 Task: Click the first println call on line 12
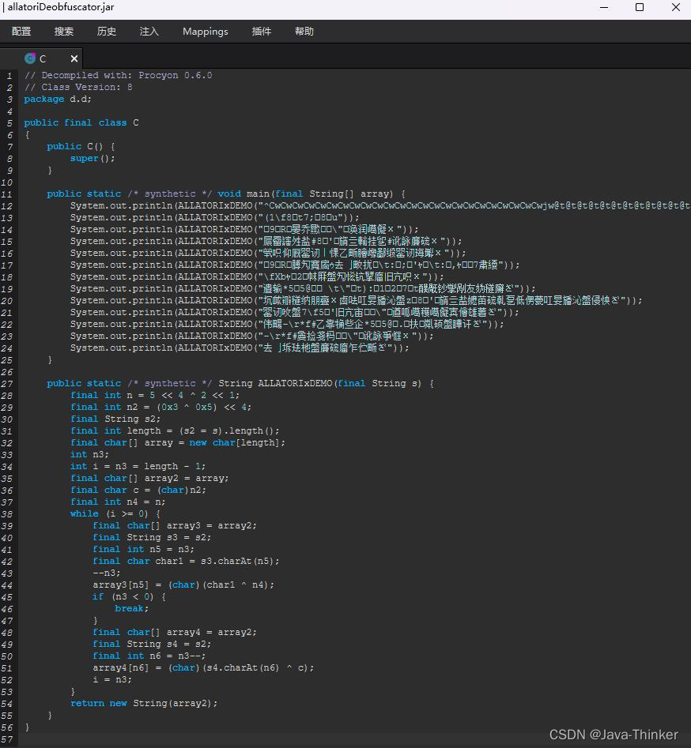click(380, 205)
